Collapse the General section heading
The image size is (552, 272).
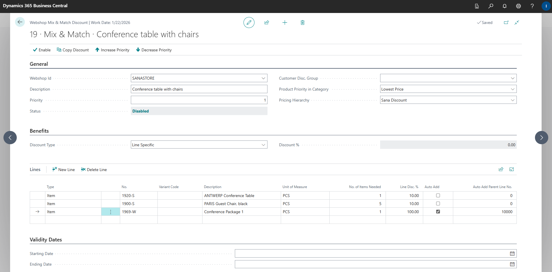39,64
